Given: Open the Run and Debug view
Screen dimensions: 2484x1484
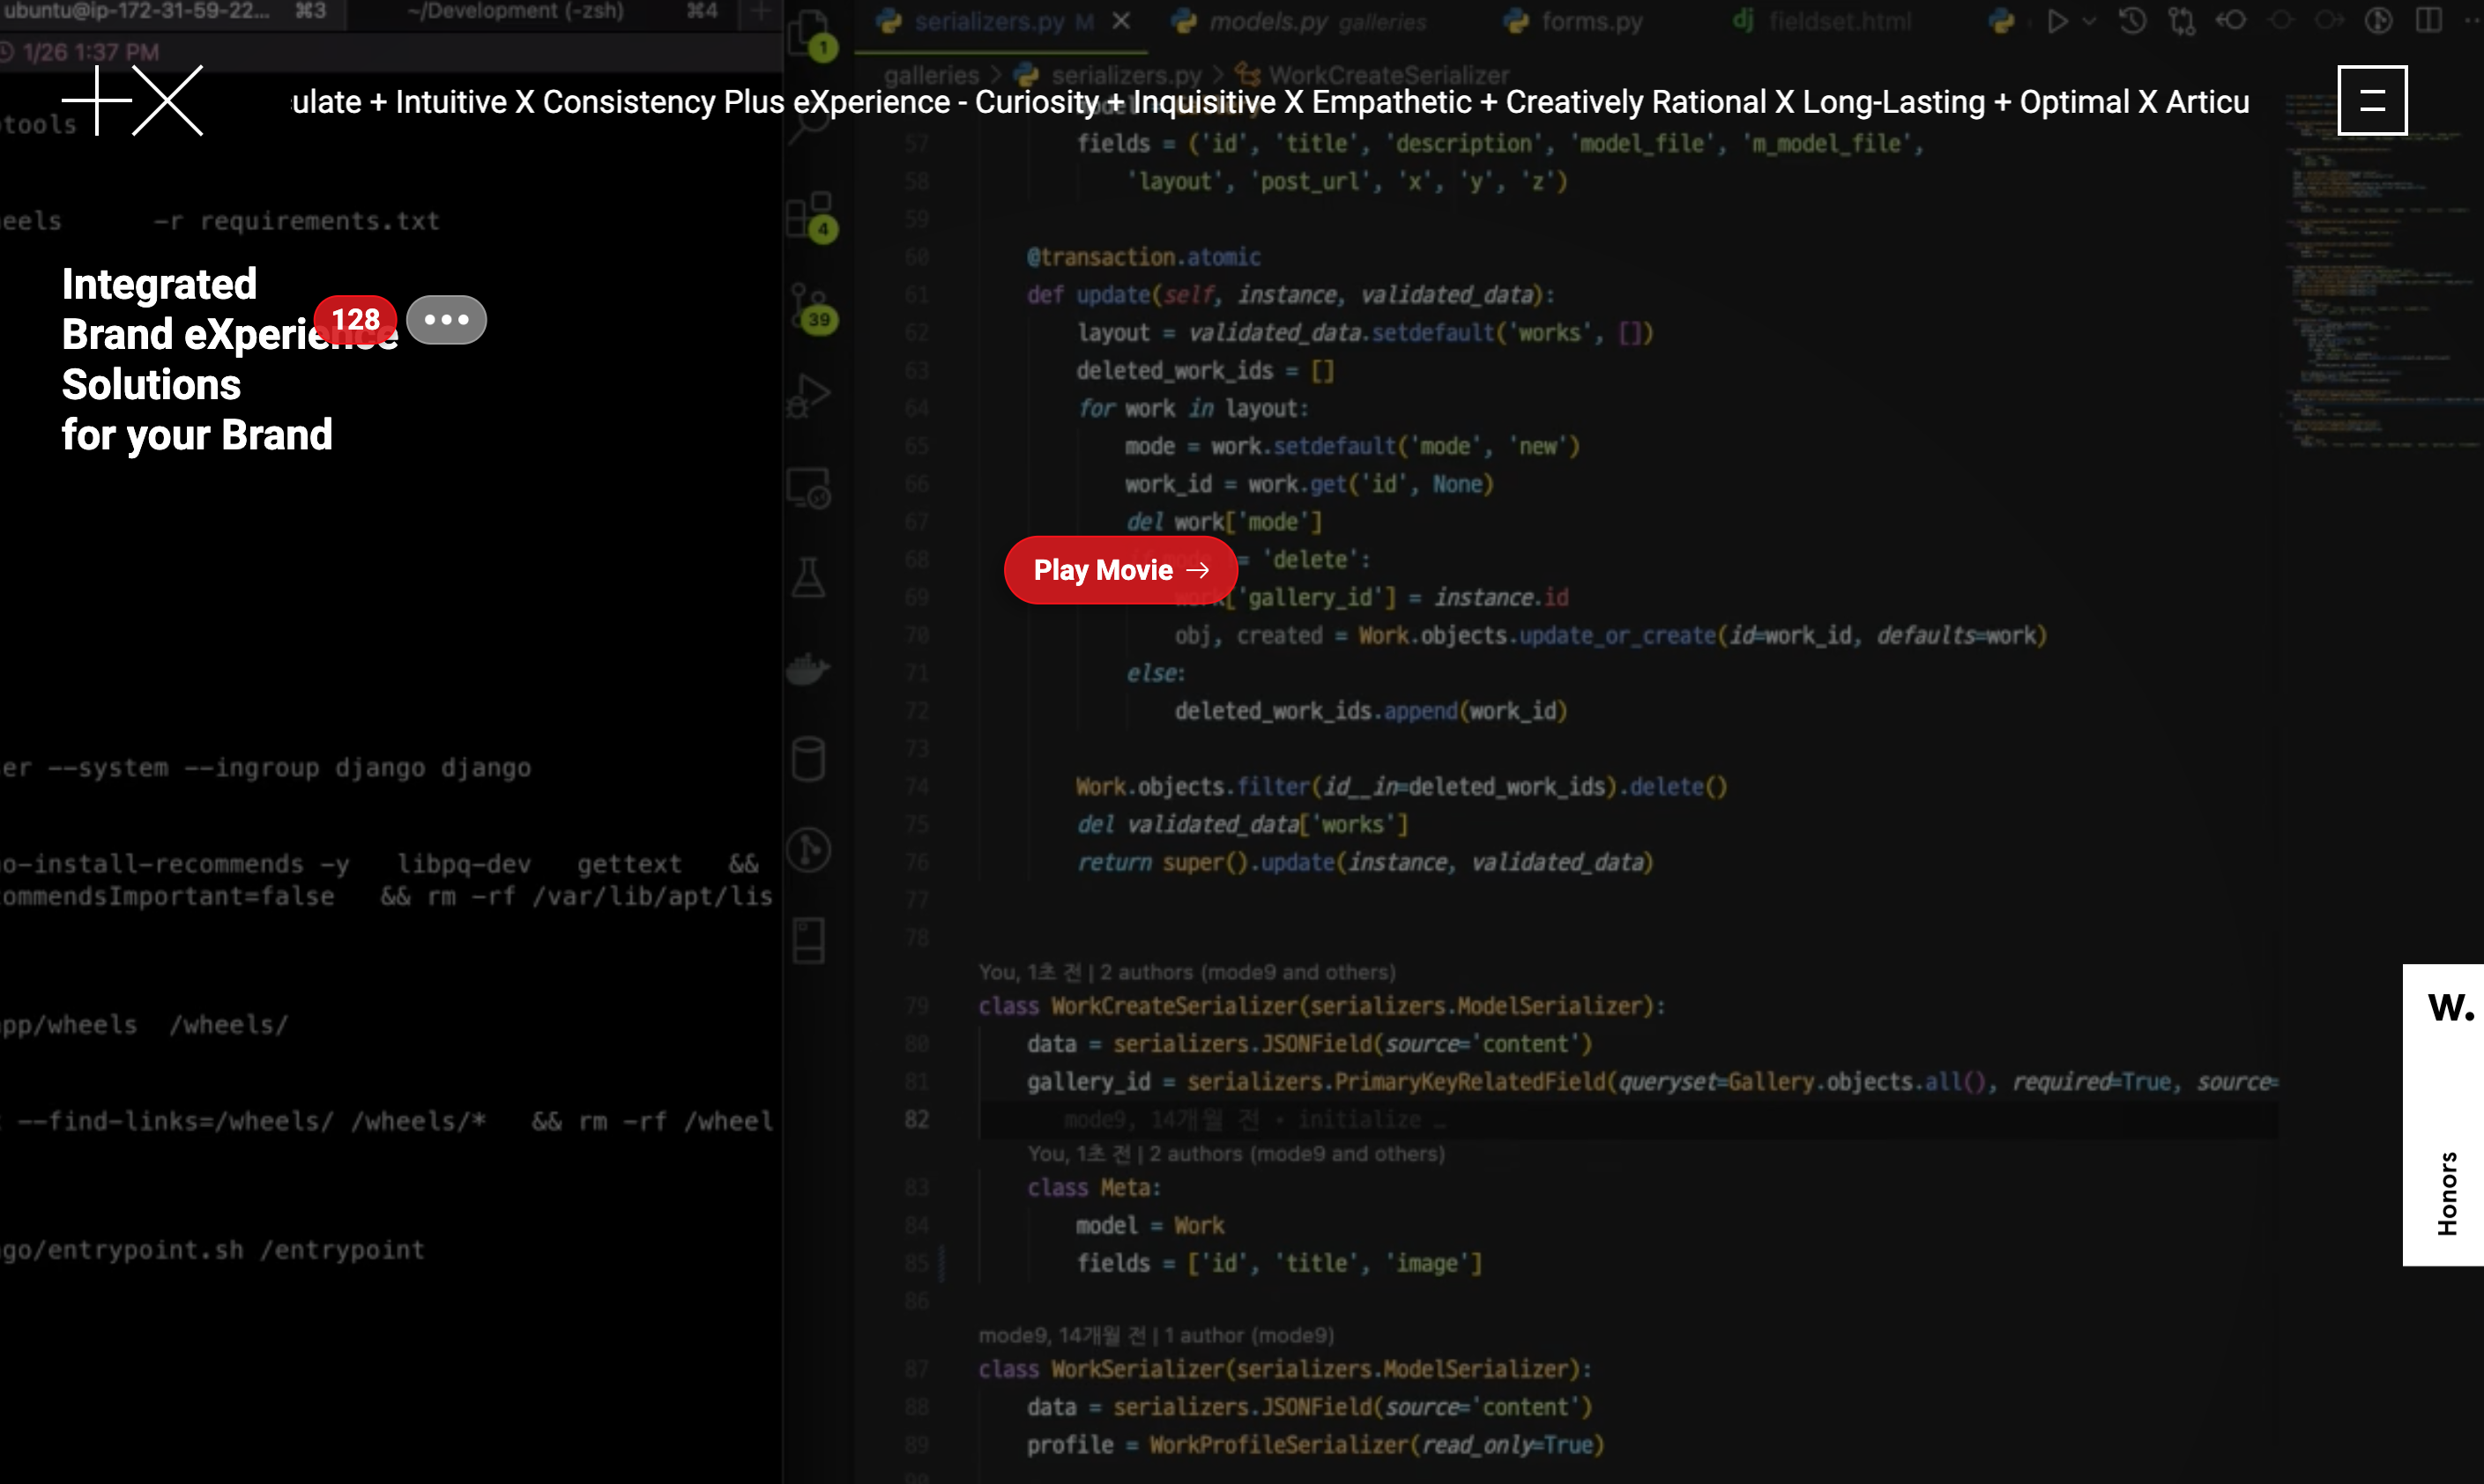Looking at the screenshot, I should pyautogui.click(x=810, y=396).
